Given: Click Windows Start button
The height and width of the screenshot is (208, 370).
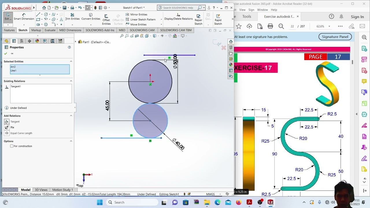Looking at the screenshot, I should click(100, 202).
